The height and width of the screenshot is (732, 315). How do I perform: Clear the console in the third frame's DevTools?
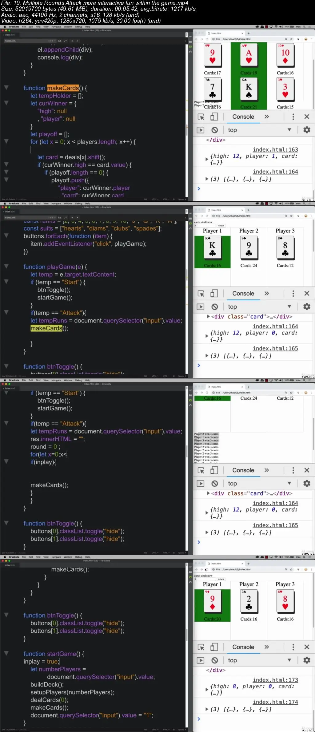pyautogui.click(x=215, y=484)
